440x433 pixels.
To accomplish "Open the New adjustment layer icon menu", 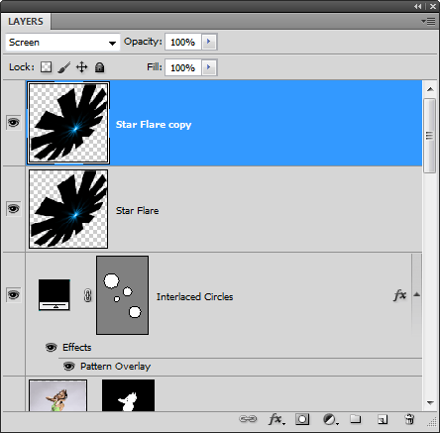I will pos(330,419).
